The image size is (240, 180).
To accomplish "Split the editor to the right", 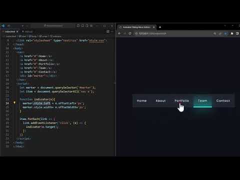I will pos(108,31).
